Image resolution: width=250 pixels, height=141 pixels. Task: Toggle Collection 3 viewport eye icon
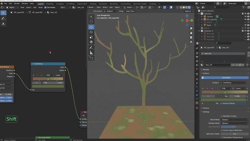pos(246,31)
